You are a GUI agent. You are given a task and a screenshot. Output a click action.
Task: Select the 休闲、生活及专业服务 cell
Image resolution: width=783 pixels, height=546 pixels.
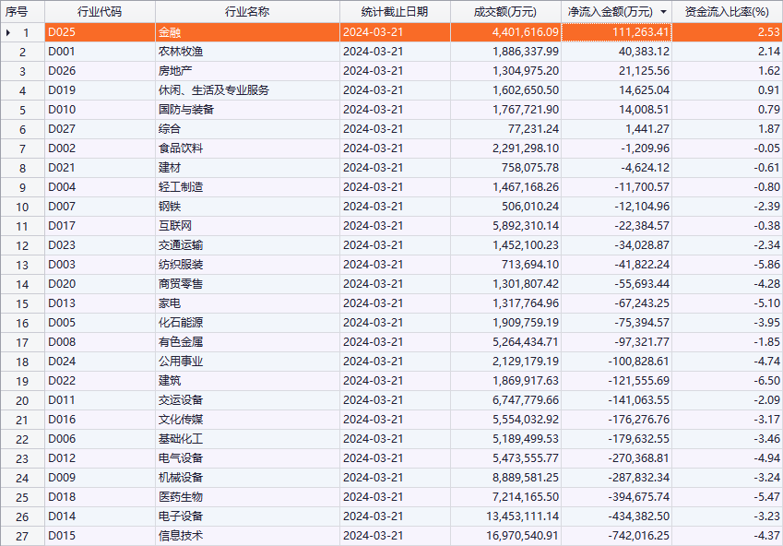pos(214,90)
